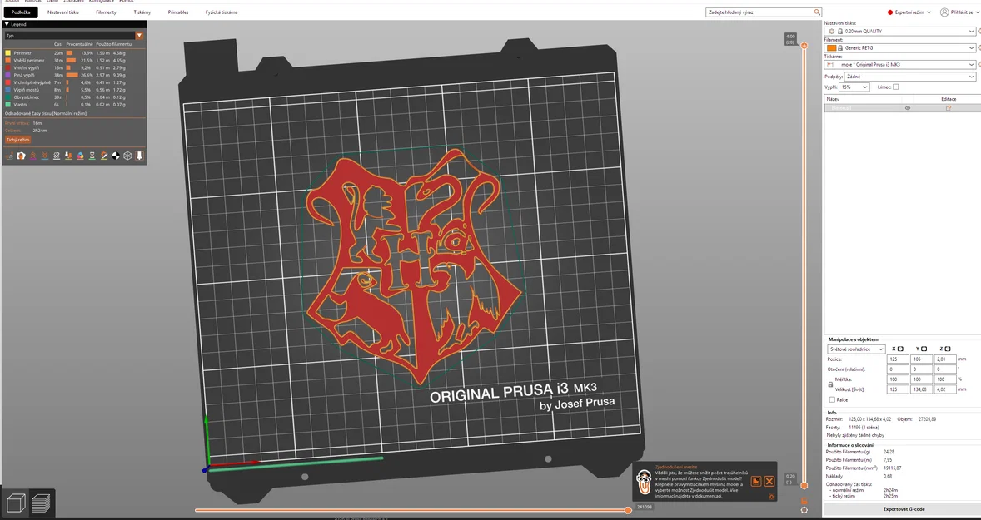Click the search magnifier icon
Viewport: 981px width, 520px height.
(817, 12)
